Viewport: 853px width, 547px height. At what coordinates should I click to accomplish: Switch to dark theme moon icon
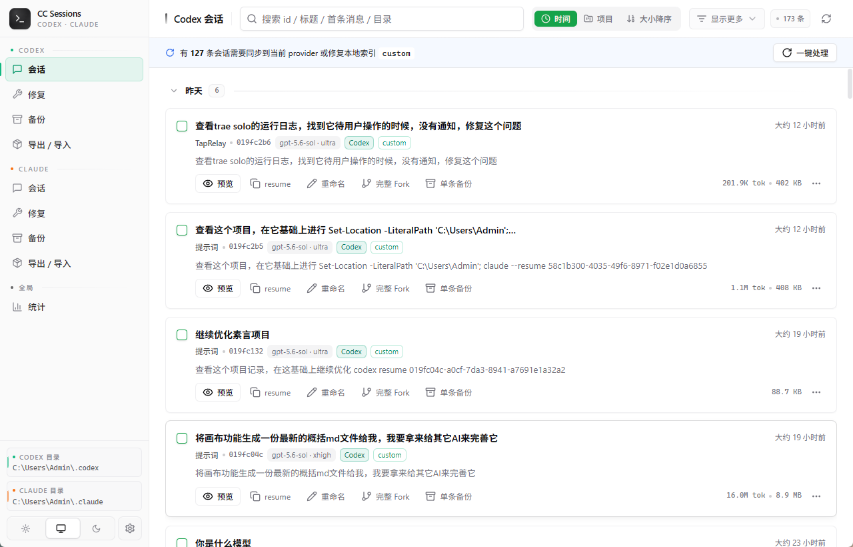[97, 528]
